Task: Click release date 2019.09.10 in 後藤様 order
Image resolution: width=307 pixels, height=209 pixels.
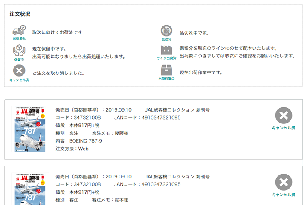Action: (x=119, y=110)
